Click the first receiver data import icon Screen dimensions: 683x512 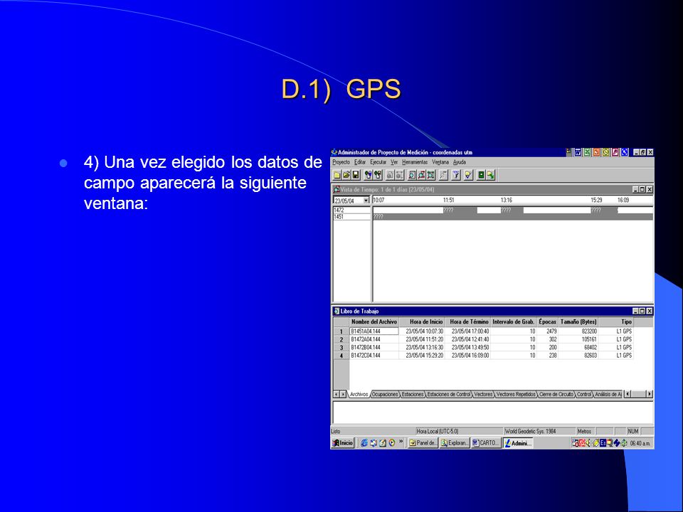tap(369, 175)
